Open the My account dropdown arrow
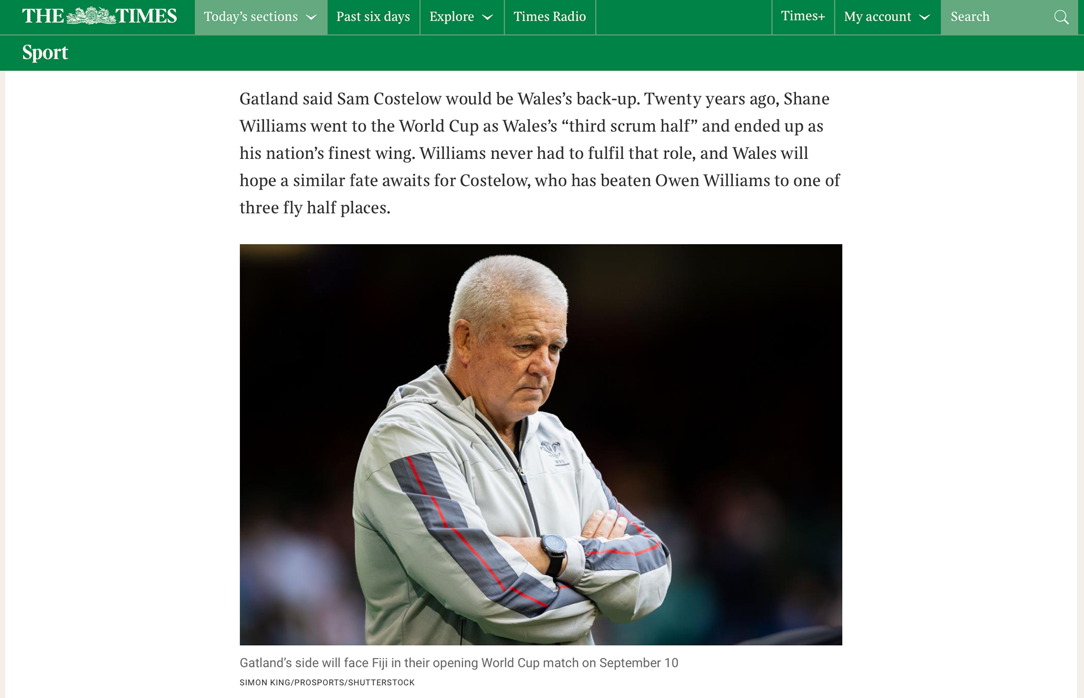 [925, 17]
